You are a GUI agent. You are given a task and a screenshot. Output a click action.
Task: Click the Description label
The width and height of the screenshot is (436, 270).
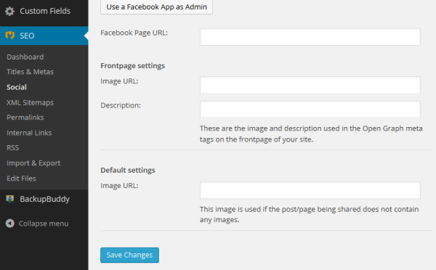[121, 105]
